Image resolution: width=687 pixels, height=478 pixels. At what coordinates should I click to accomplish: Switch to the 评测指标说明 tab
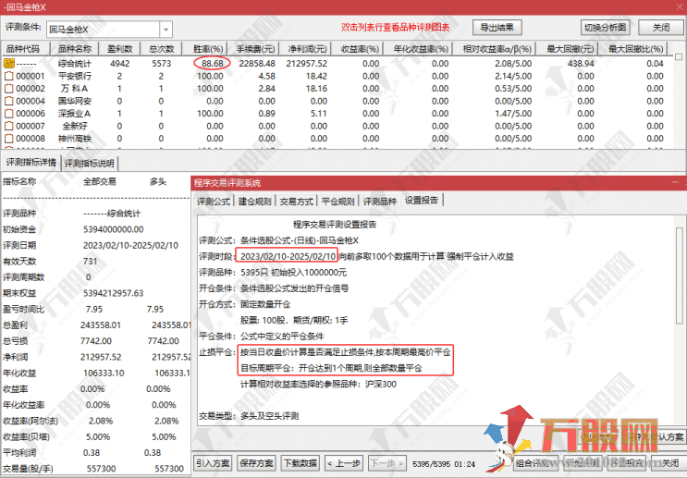90,164
